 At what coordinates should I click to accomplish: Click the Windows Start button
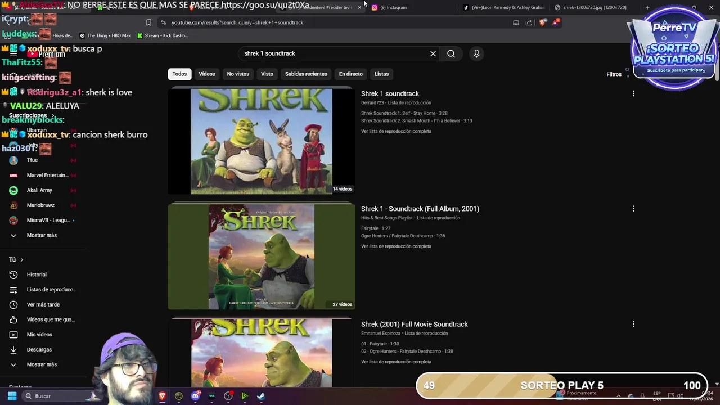[12, 396]
